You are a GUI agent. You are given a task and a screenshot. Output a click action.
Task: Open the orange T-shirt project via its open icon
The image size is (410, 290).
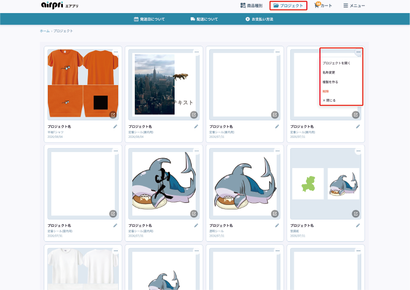pyautogui.click(x=113, y=115)
